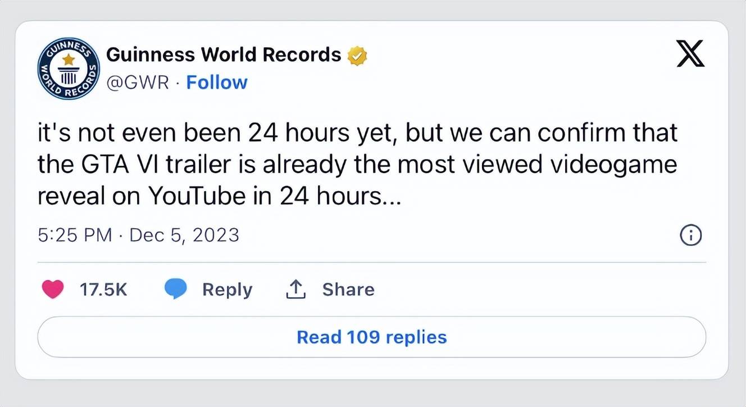Click the share upload arrow icon
Viewport: 746px width, 407px height.
click(295, 290)
